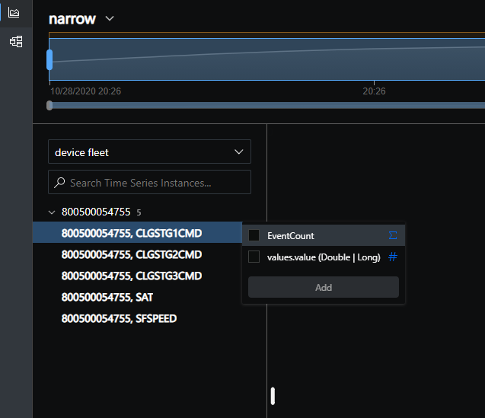Image resolution: width=485 pixels, height=418 pixels.
Task: Click the EventCount variable label
Action: coord(291,236)
